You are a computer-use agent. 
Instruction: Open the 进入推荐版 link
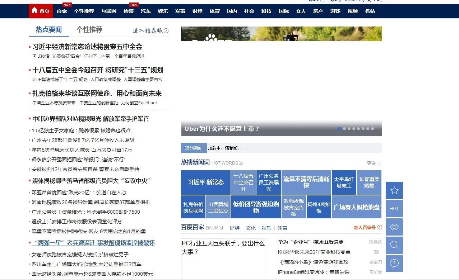(148, 31)
